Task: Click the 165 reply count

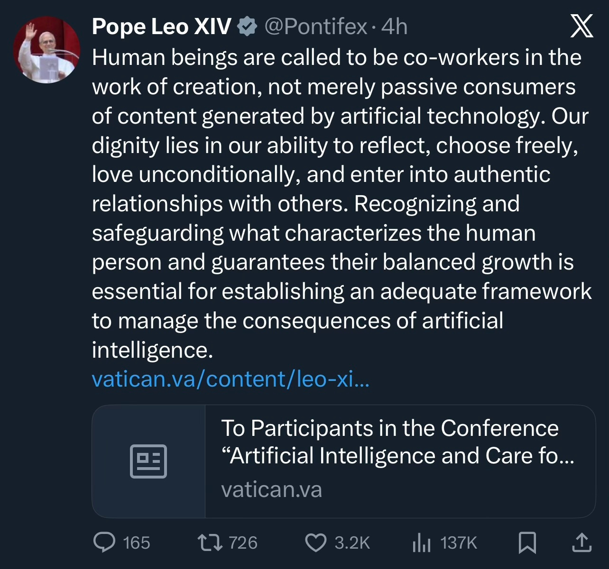Action: [x=137, y=542]
